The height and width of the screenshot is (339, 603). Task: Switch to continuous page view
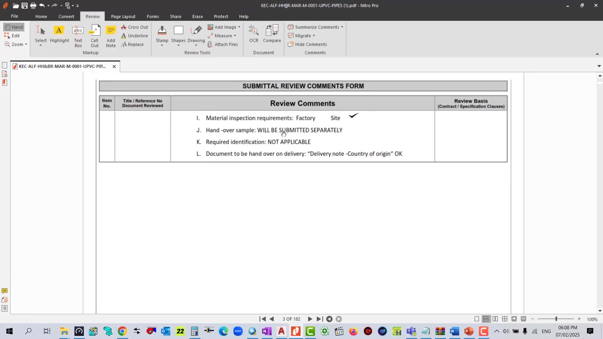pyautogui.click(x=486, y=319)
